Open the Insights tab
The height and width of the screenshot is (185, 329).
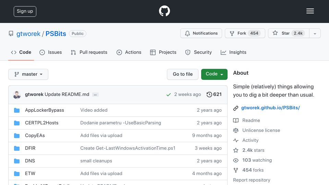(233, 52)
